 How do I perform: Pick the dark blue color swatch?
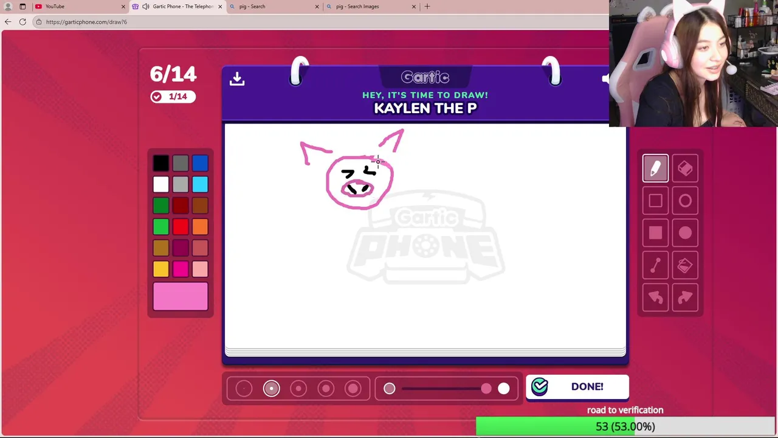pyautogui.click(x=200, y=163)
